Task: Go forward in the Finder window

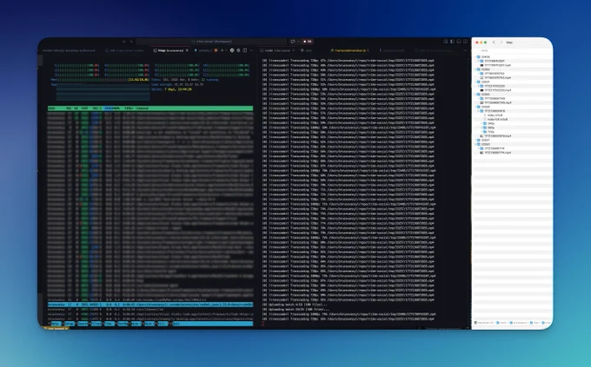Action: pos(501,43)
